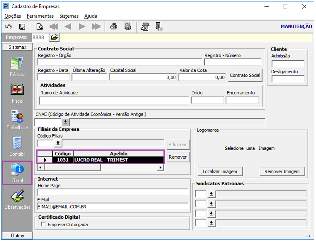The image size is (316, 242).
Task: Click the first Sindicatos Patronais code field
Action: (201, 194)
